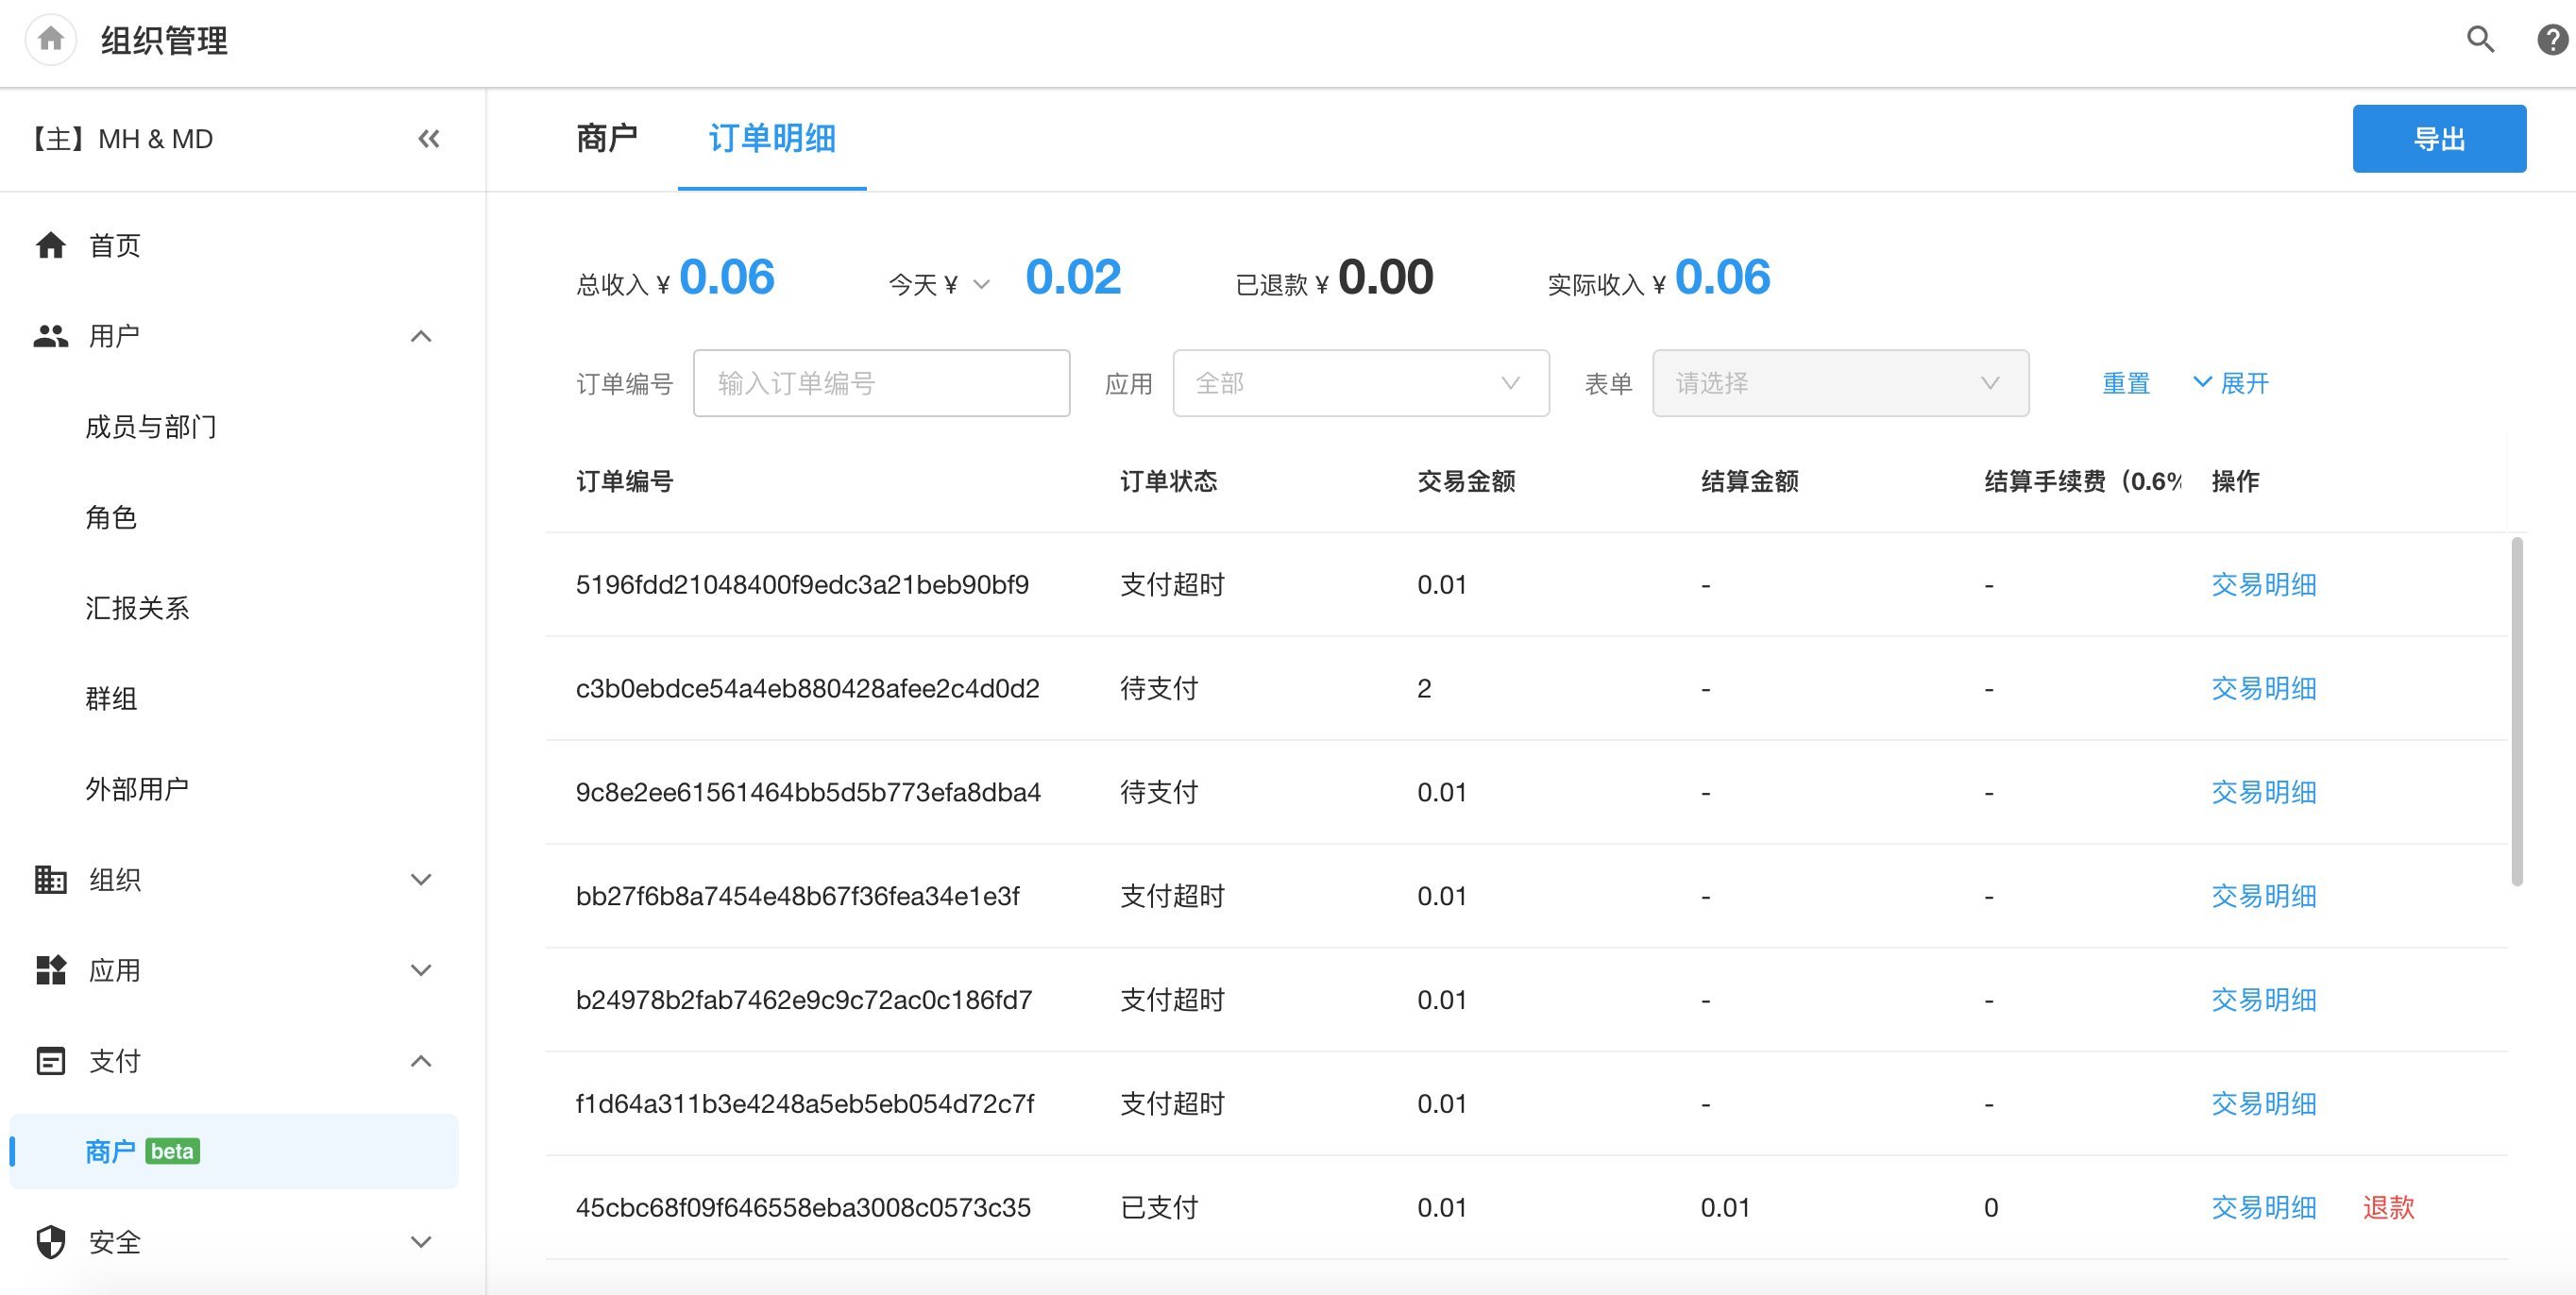Click order id bb27f6b8a7454e48b67f36fea34e1e3f
This screenshot has width=2576, height=1295.
(x=797, y=897)
